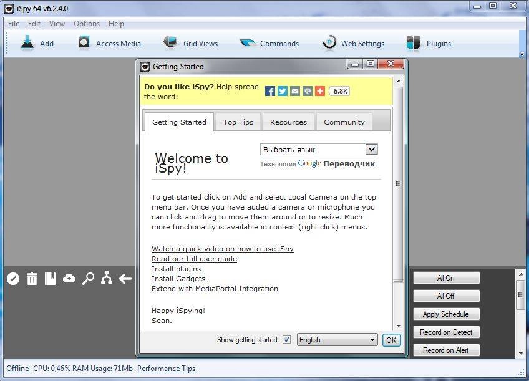Click the CPU and RAM usage text
The width and height of the screenshot is (529, 381).
pos(83,369)
